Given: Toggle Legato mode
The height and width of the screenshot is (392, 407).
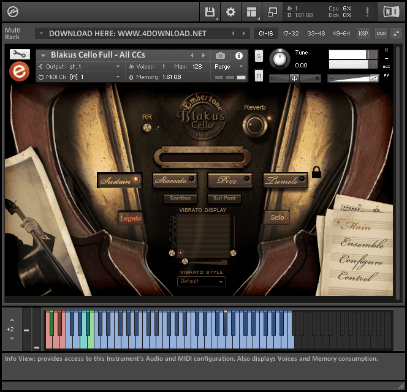Looking at the screenshot, I should pos(131,218).
